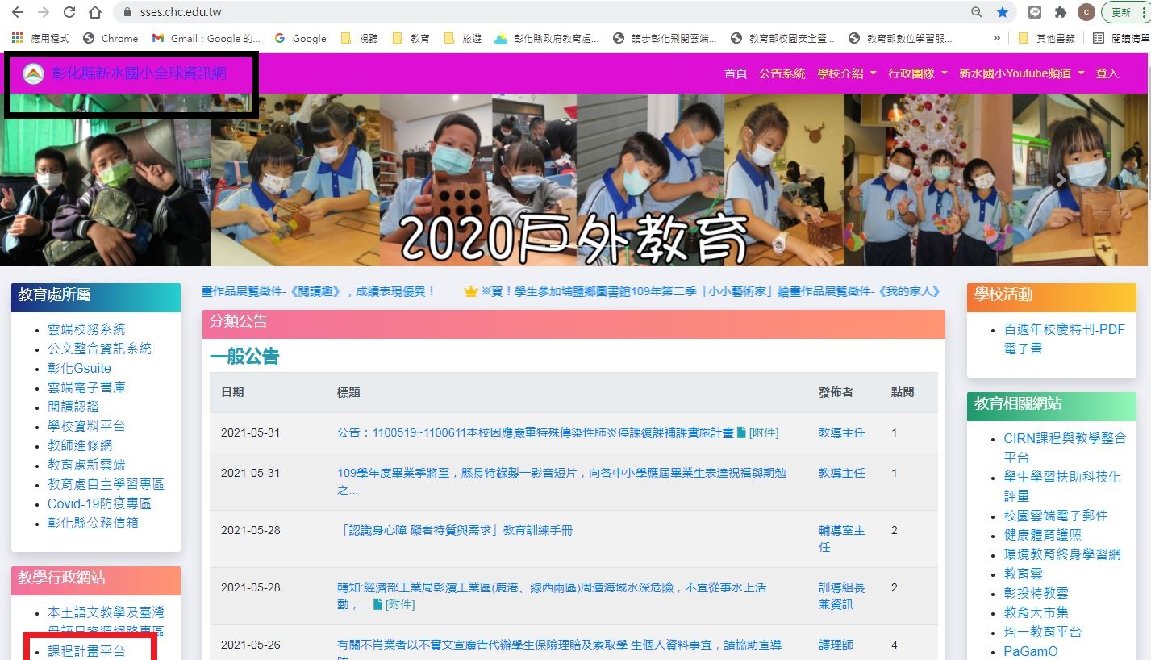This screenshot has width=1151, height=660.
Task: Open the Gmail bookmark
Action: pos(206,38)
